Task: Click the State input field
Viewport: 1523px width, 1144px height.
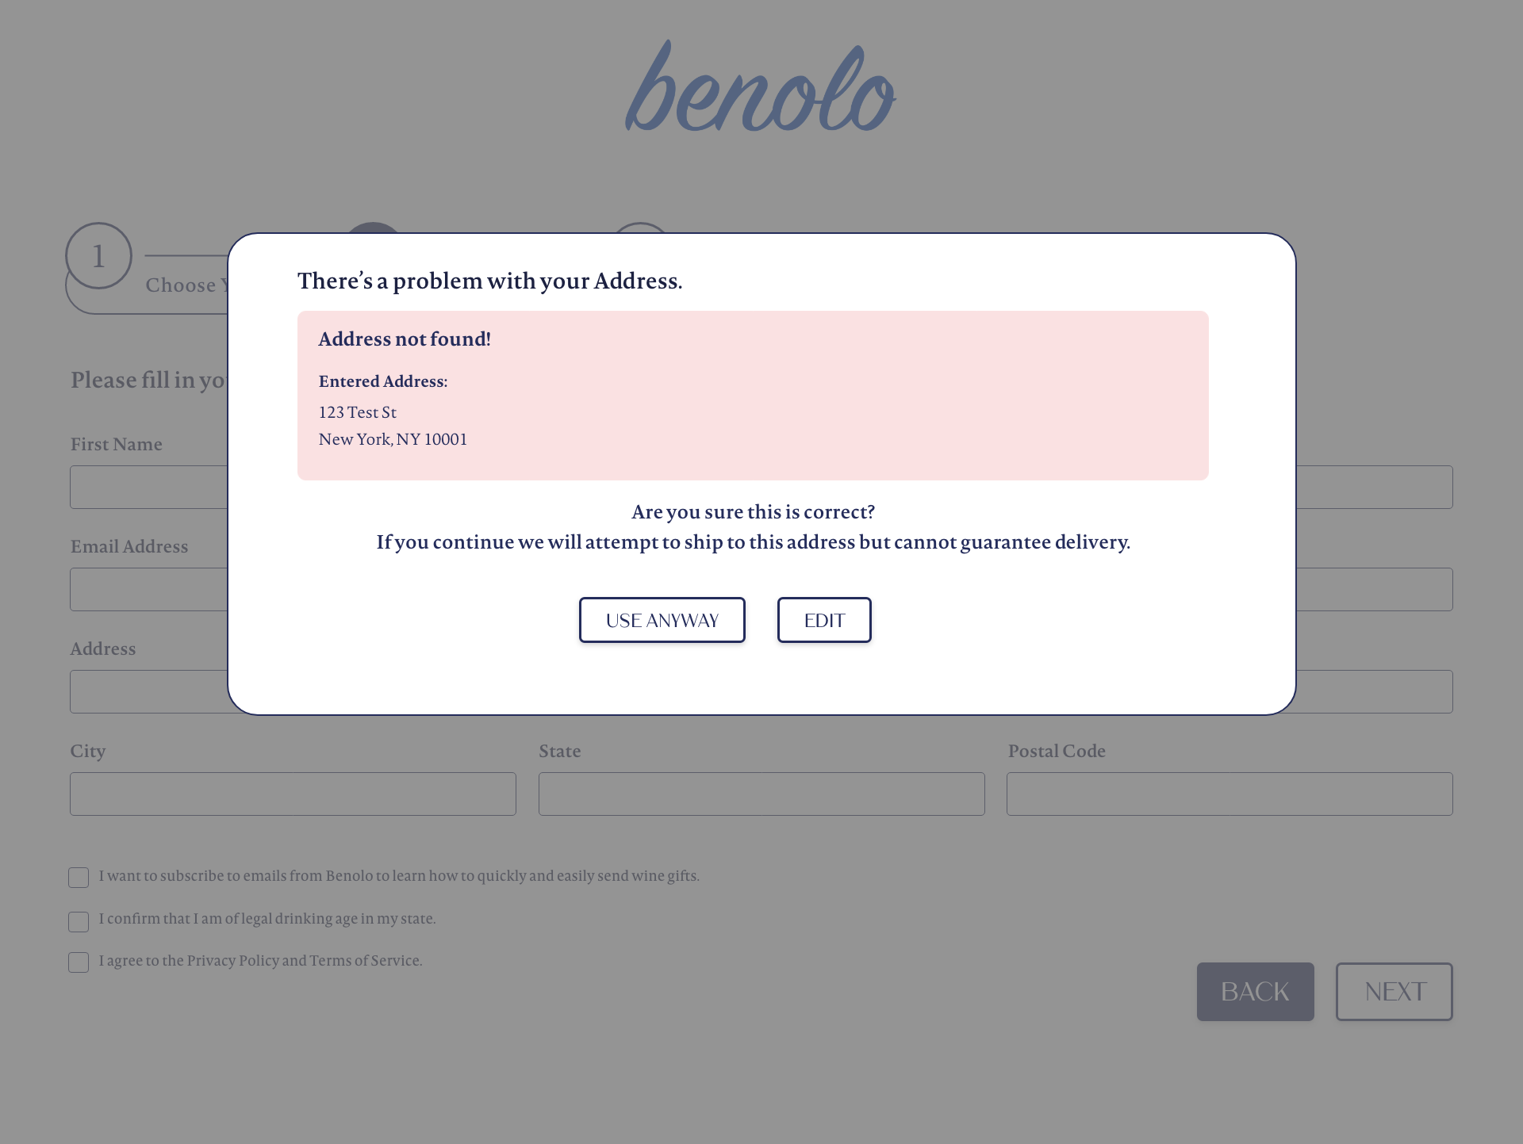Action: coord(761,794)
